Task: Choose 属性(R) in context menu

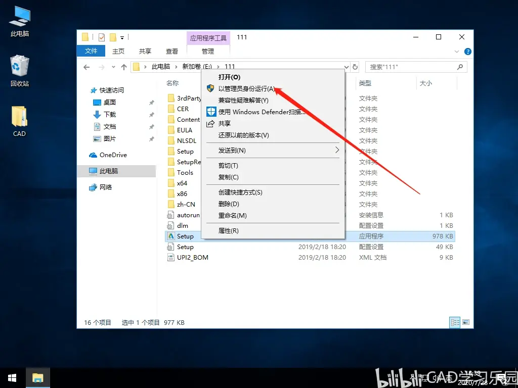Action: coord(273,230)
